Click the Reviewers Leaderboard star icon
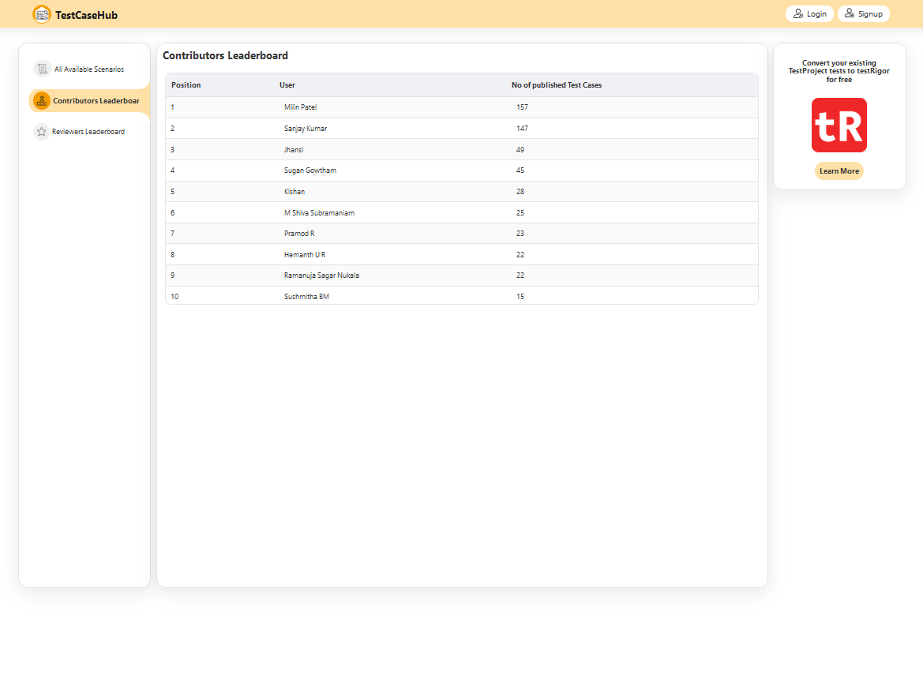The width and height of the screenshot is (923, 682). [41, 131]
